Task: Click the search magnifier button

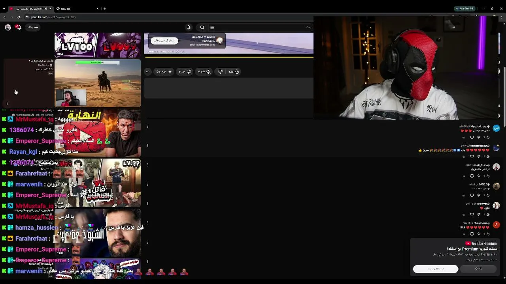Action: point(202,27)
